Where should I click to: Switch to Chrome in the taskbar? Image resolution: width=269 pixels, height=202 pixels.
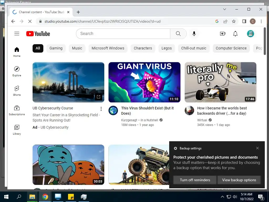click(45, 197)
